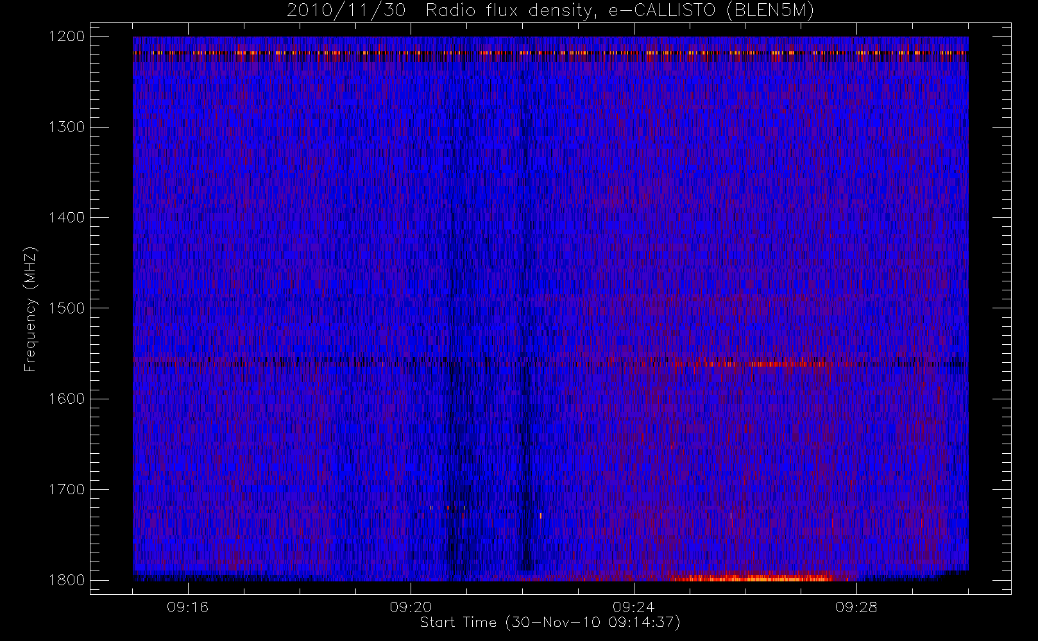The height and width of the screenshot is (641, 1038).
Task: Click the 1300 frequency tick label
Action: [x=67, y=127]
